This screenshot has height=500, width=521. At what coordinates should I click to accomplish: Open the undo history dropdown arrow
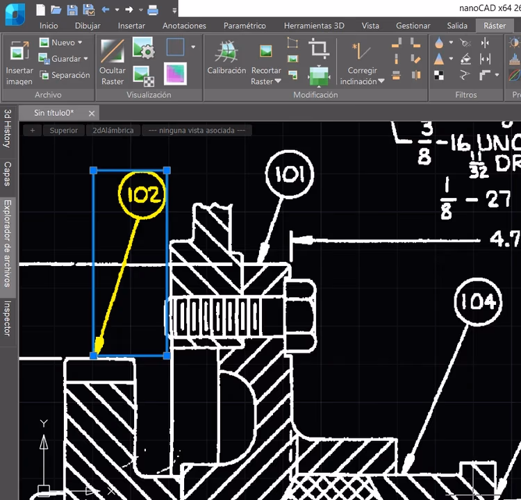(117, 10)
